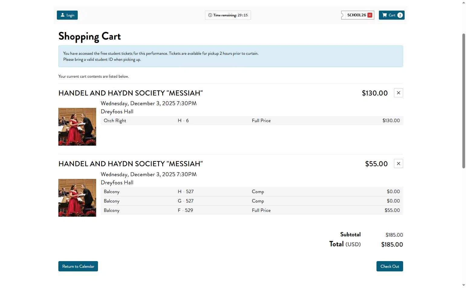Click the $55.00 heading price of second item
Screen dimensions: 466x288
tap(376, 164)
